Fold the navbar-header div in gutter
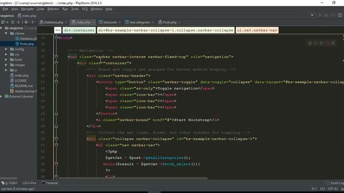344x193 pixels. click(56, 76)
